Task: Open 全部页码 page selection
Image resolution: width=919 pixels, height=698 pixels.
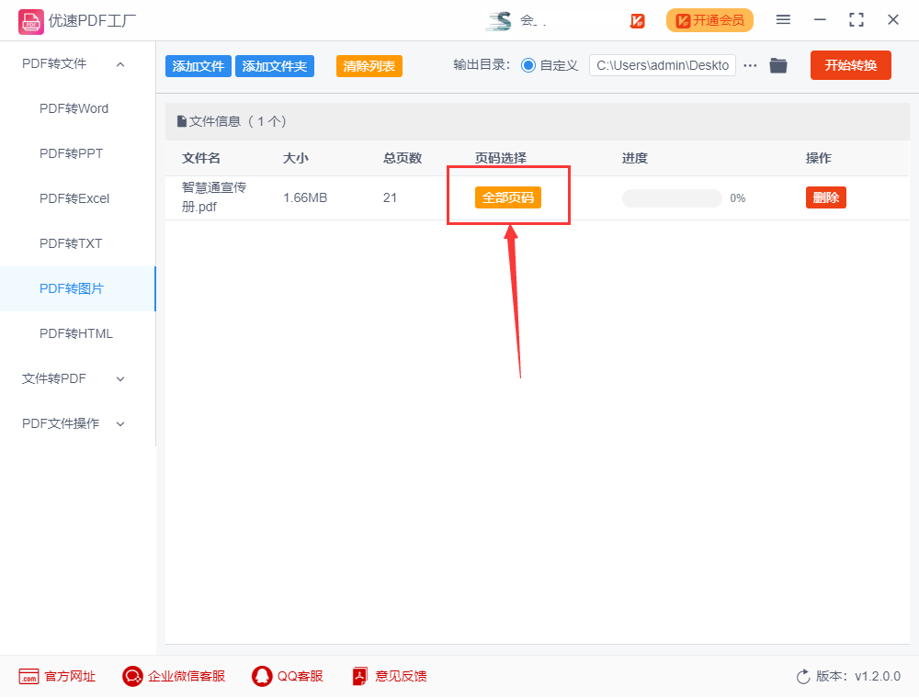Action: (508, 197)
